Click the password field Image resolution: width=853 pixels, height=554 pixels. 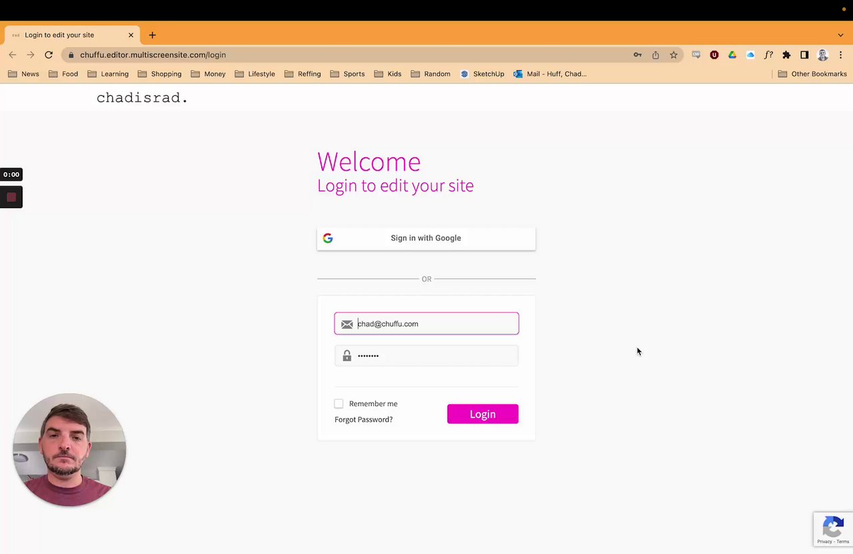click(426, 355)
